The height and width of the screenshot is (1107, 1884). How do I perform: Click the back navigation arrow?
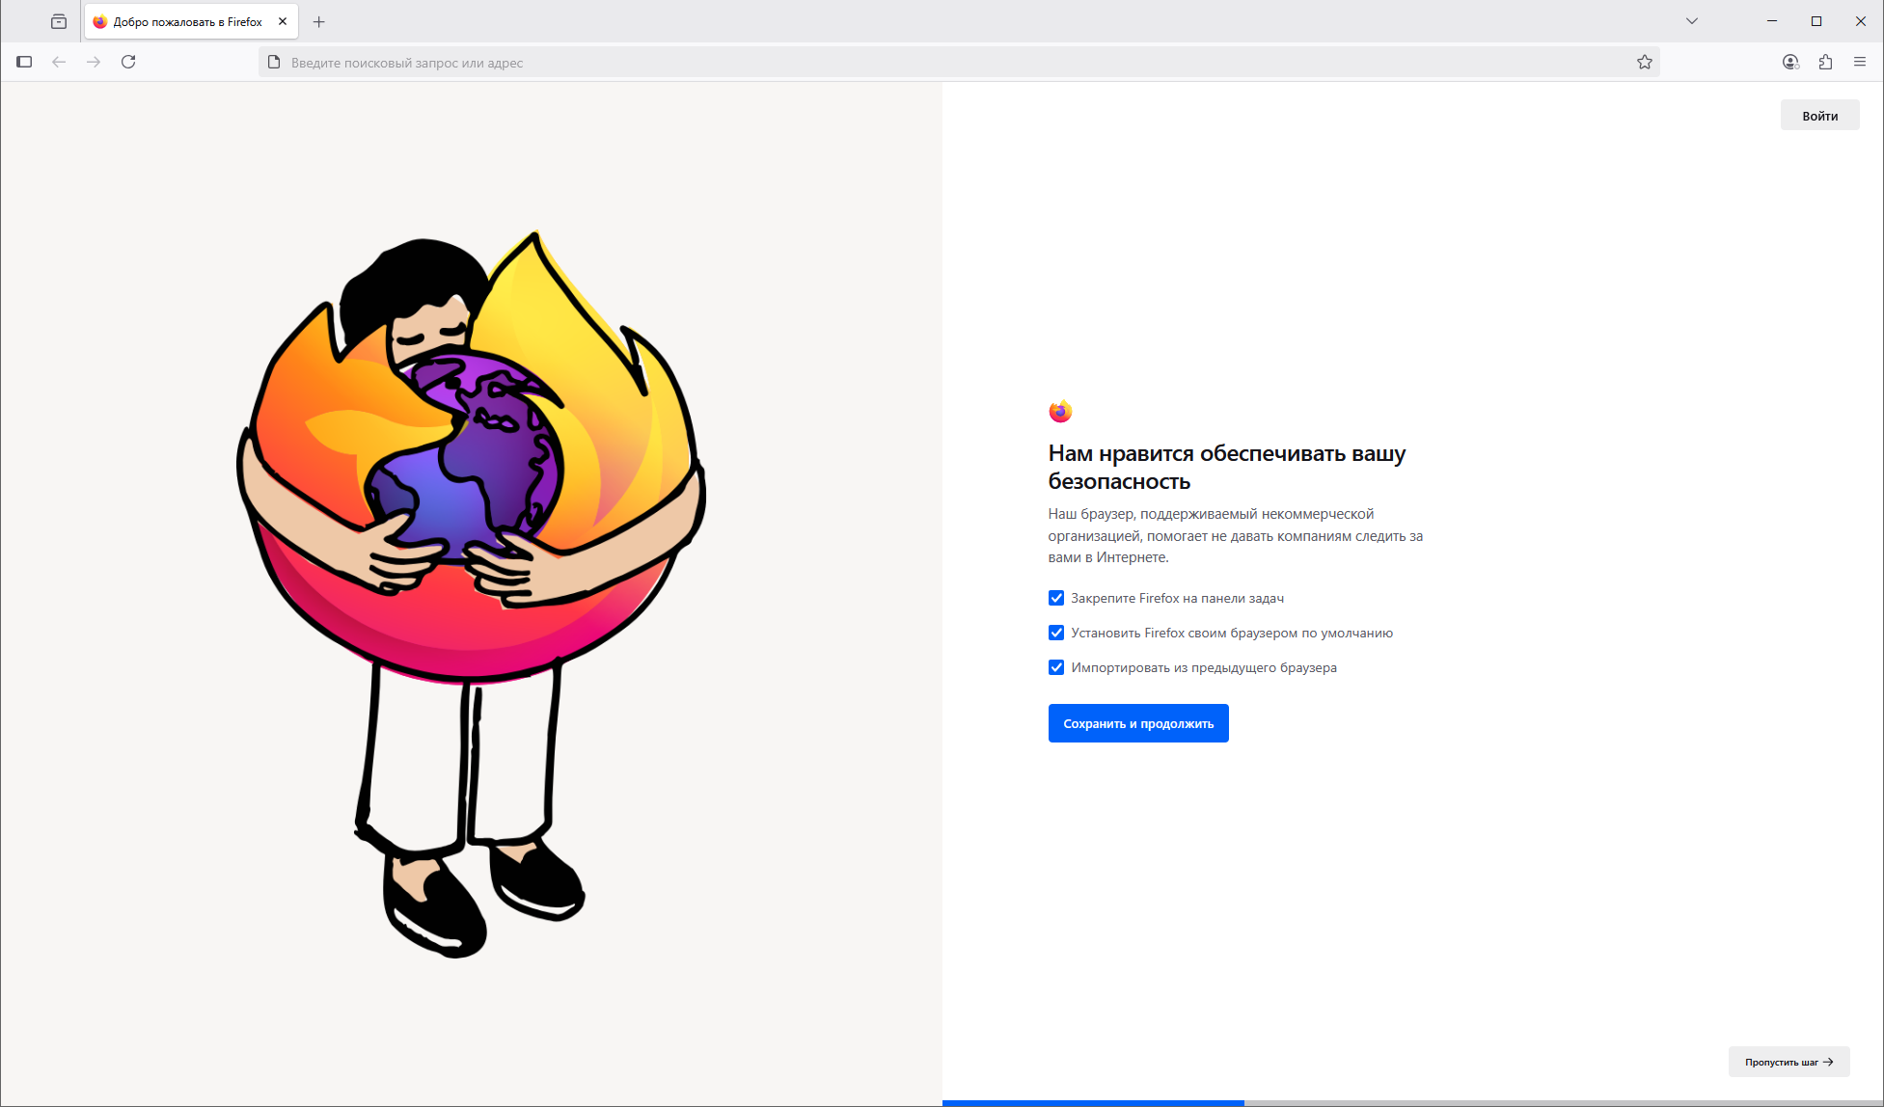(59, 62)
